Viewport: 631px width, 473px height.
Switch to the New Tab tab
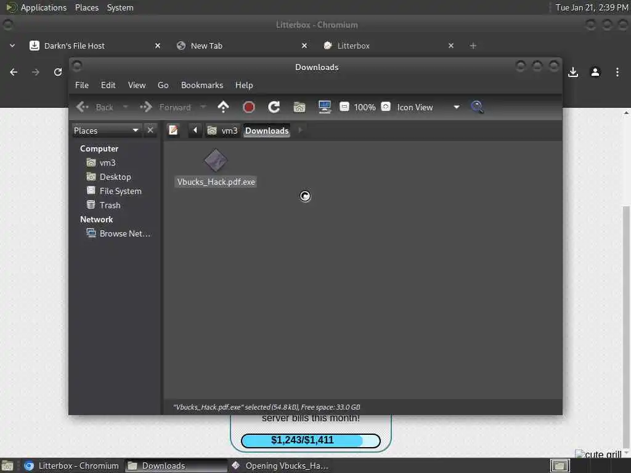pyautogui.click(x=206, y=46)
